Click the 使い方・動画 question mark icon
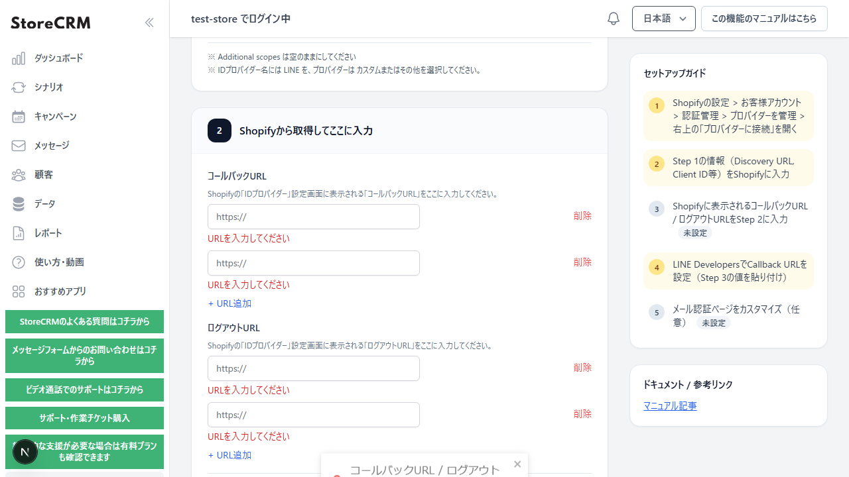The width and height of the screenshot is (849, 477). click(x=19, y=262)
